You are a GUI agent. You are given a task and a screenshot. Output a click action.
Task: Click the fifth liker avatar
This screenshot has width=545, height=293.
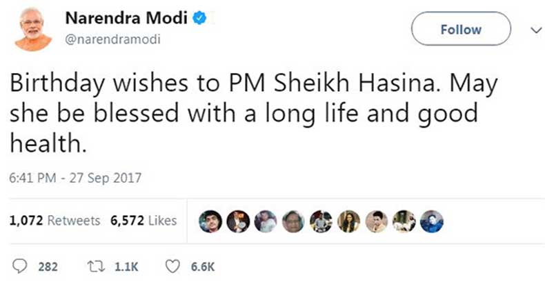click(x=321, y=221)
